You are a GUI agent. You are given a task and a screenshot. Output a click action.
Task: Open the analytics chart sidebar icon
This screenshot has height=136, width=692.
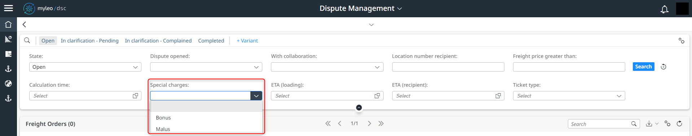coord(8,39)
